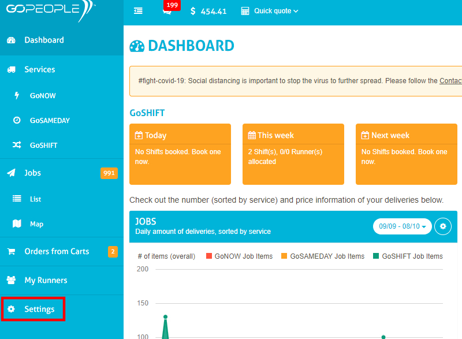Click the Jobs paper plane icon

11,173
